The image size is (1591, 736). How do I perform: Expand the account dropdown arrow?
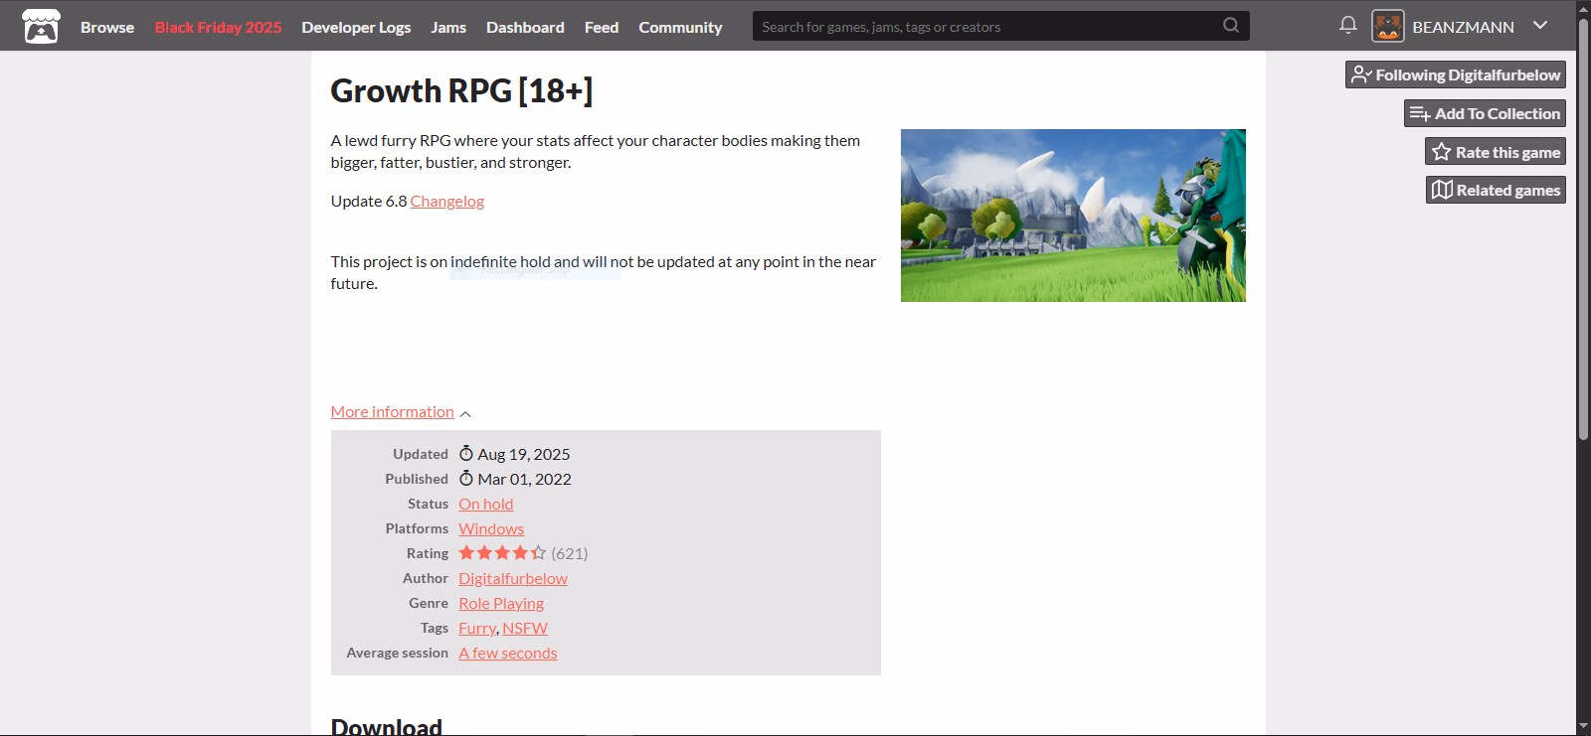1539,26
